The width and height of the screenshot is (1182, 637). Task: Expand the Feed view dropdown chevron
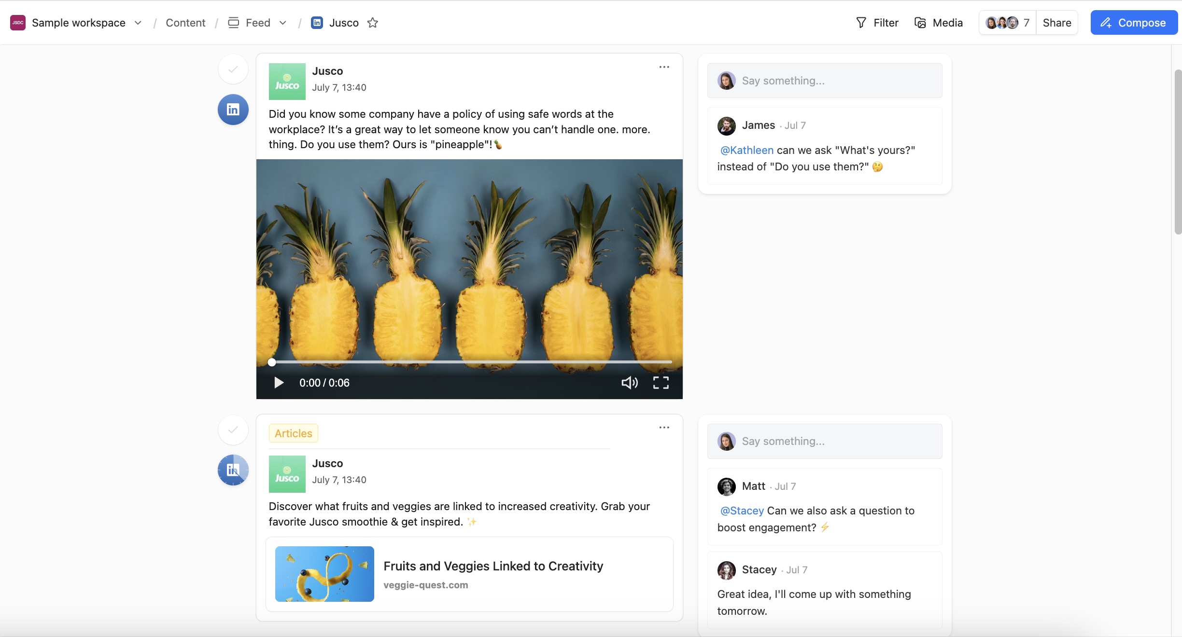click(x=283, y=23)
